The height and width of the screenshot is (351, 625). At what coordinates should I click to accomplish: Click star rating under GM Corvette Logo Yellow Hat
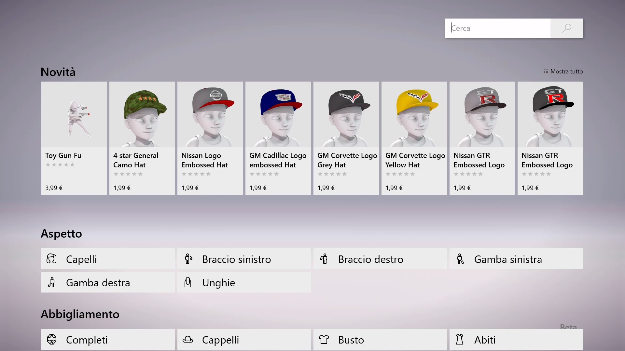click(x=400, y=174)
